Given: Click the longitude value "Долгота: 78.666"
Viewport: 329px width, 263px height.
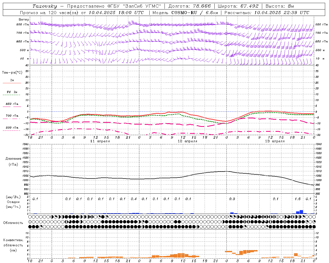Looking at the screenshot, I should 190,6.
